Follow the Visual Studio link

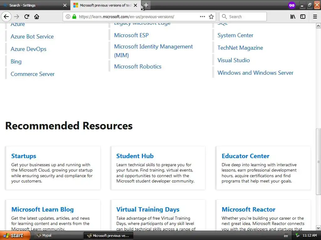pyautogui.click(x=233, y=60)
